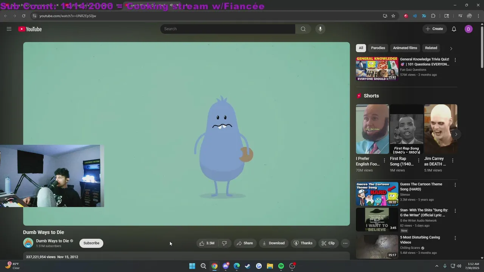Open 5 Most Disturbing Caving Videos title

point(420,240)
